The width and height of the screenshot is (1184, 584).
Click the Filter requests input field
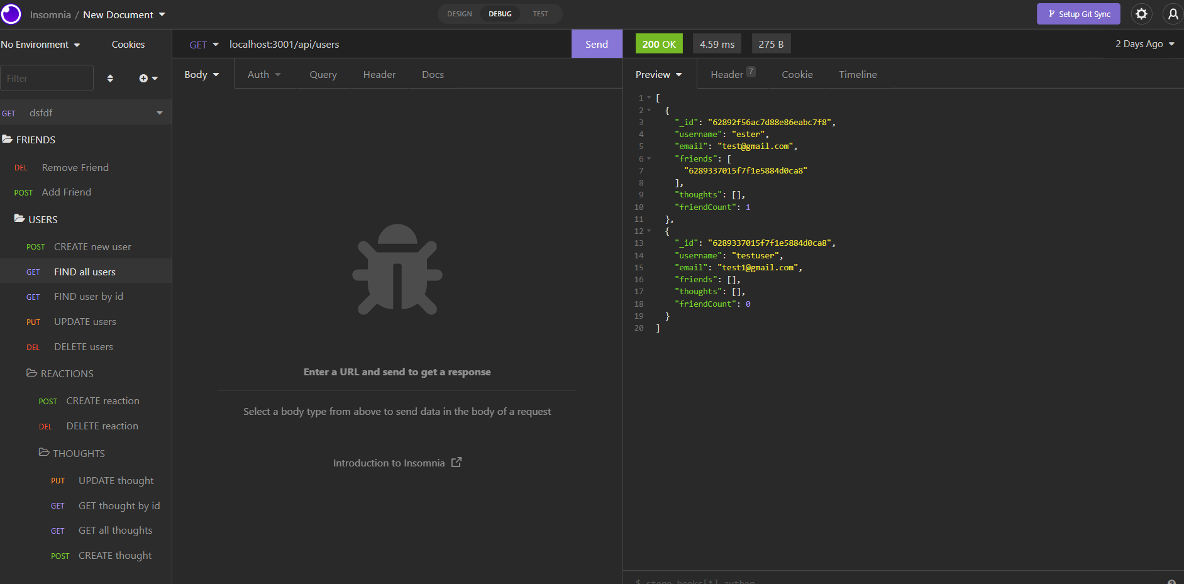[x=47, y=78]
